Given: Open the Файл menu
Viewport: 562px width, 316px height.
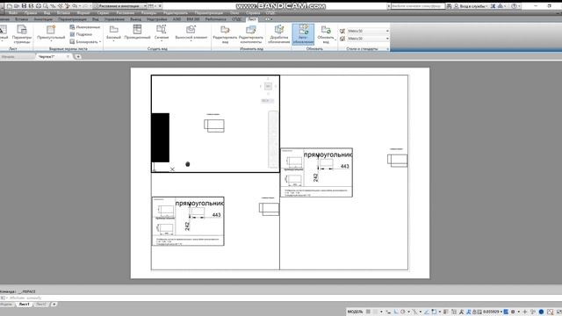Looking at the screenshot, I should (x=13, y=13).
